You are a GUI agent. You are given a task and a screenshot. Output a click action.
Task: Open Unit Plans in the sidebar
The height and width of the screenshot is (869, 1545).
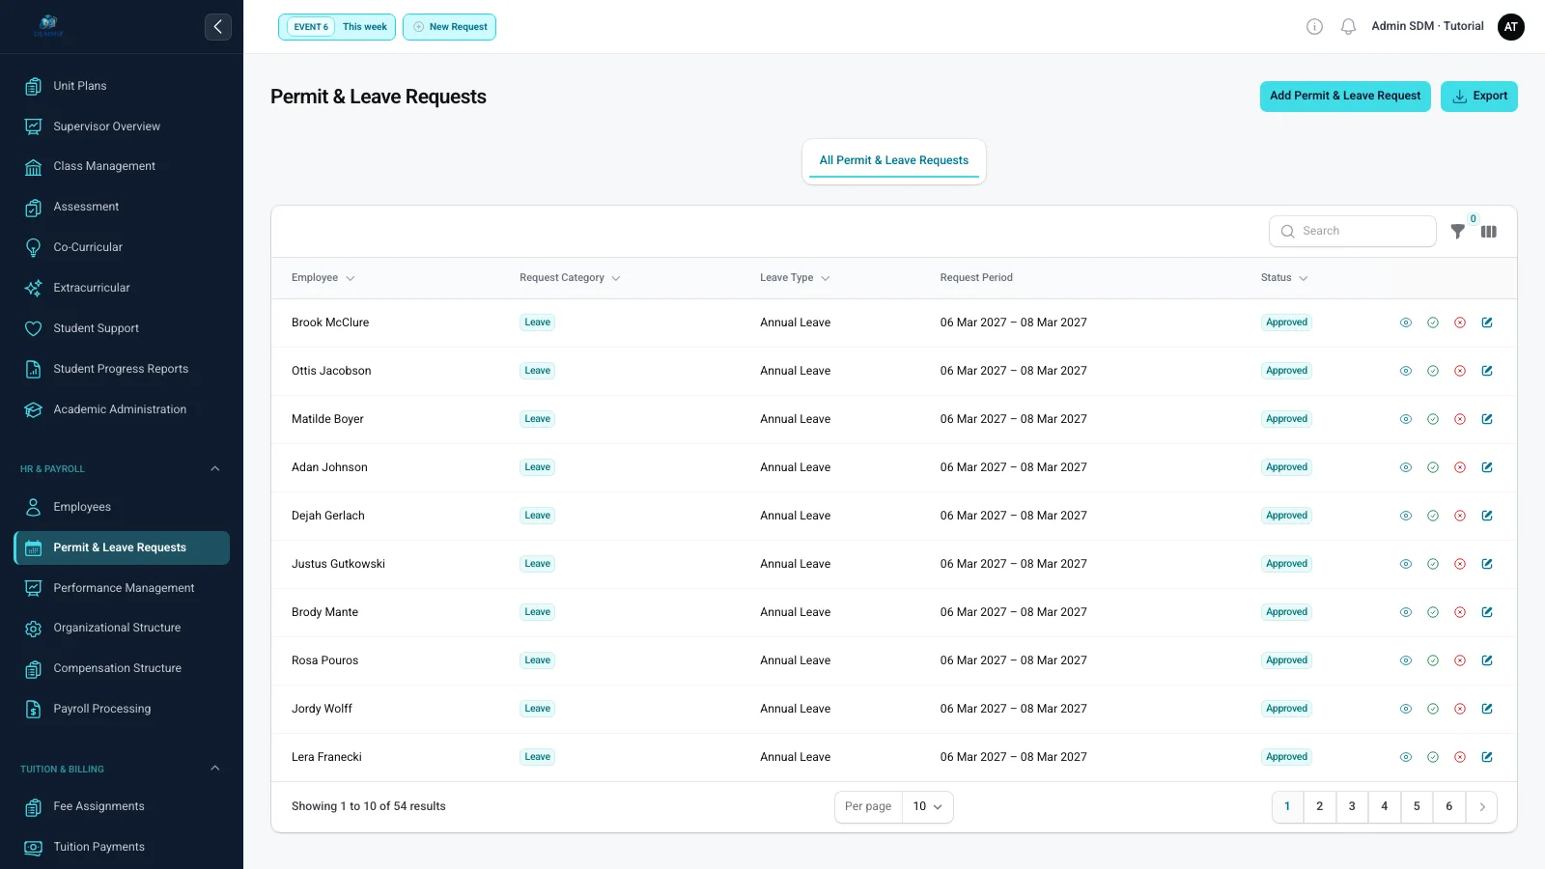click(x=122, y=86)
